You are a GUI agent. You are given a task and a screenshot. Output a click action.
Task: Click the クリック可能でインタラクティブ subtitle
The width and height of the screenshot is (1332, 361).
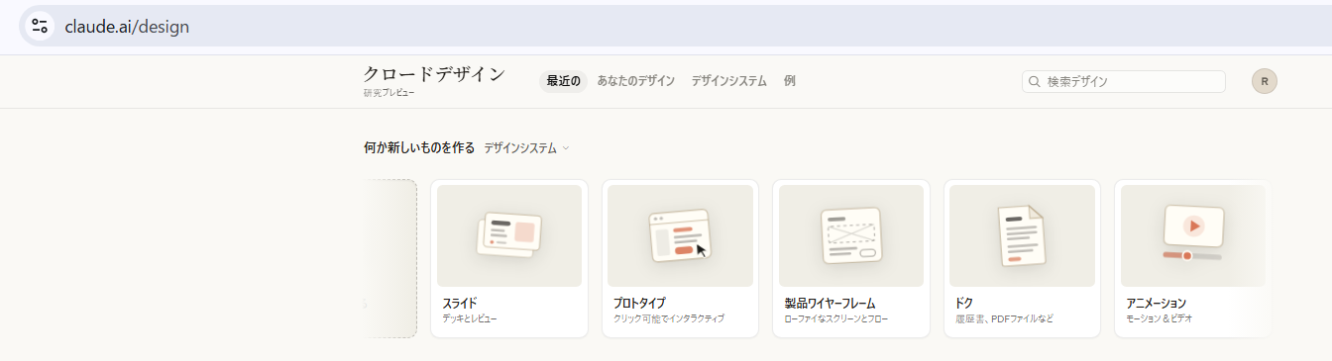coord(669,319)
